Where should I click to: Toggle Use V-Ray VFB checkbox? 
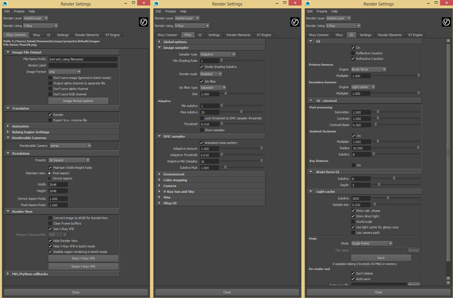[50, 229]
